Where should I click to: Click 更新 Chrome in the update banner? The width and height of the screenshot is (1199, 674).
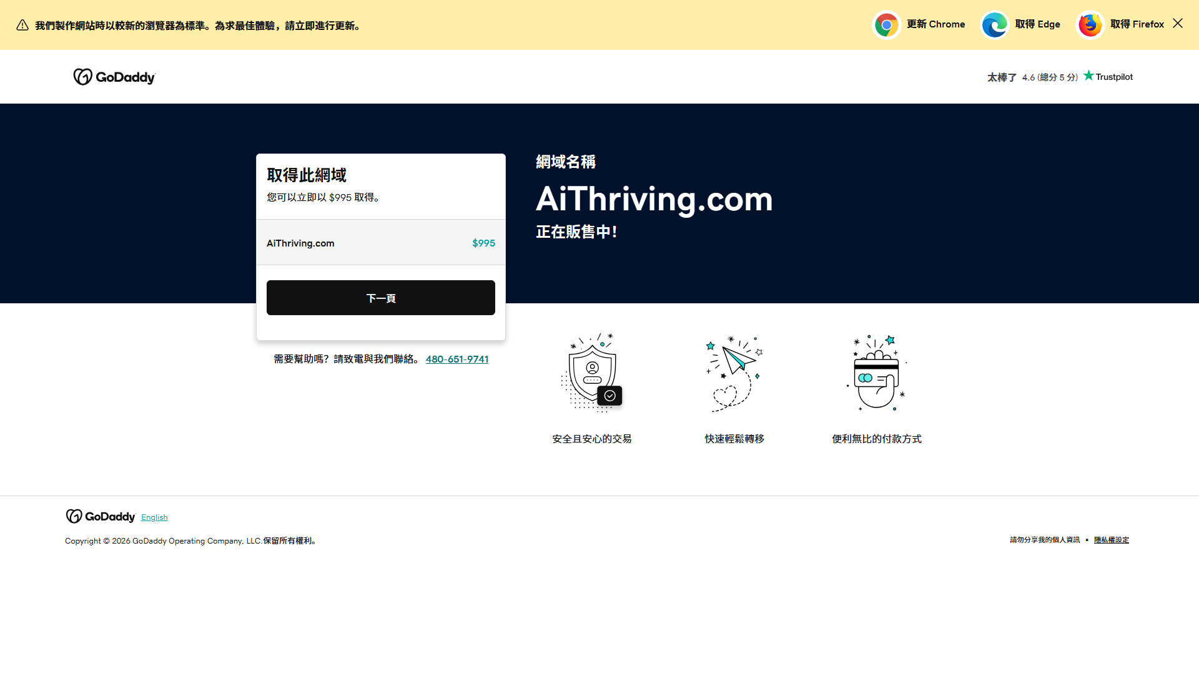tap(936, 24)
